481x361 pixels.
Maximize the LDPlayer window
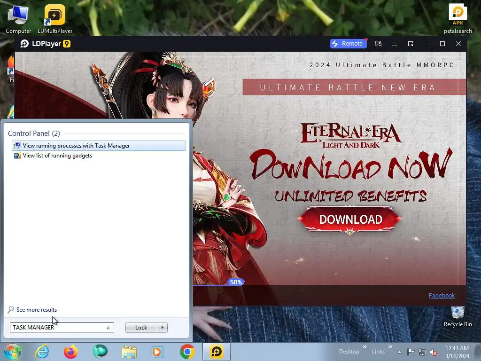tap(442, 44)
